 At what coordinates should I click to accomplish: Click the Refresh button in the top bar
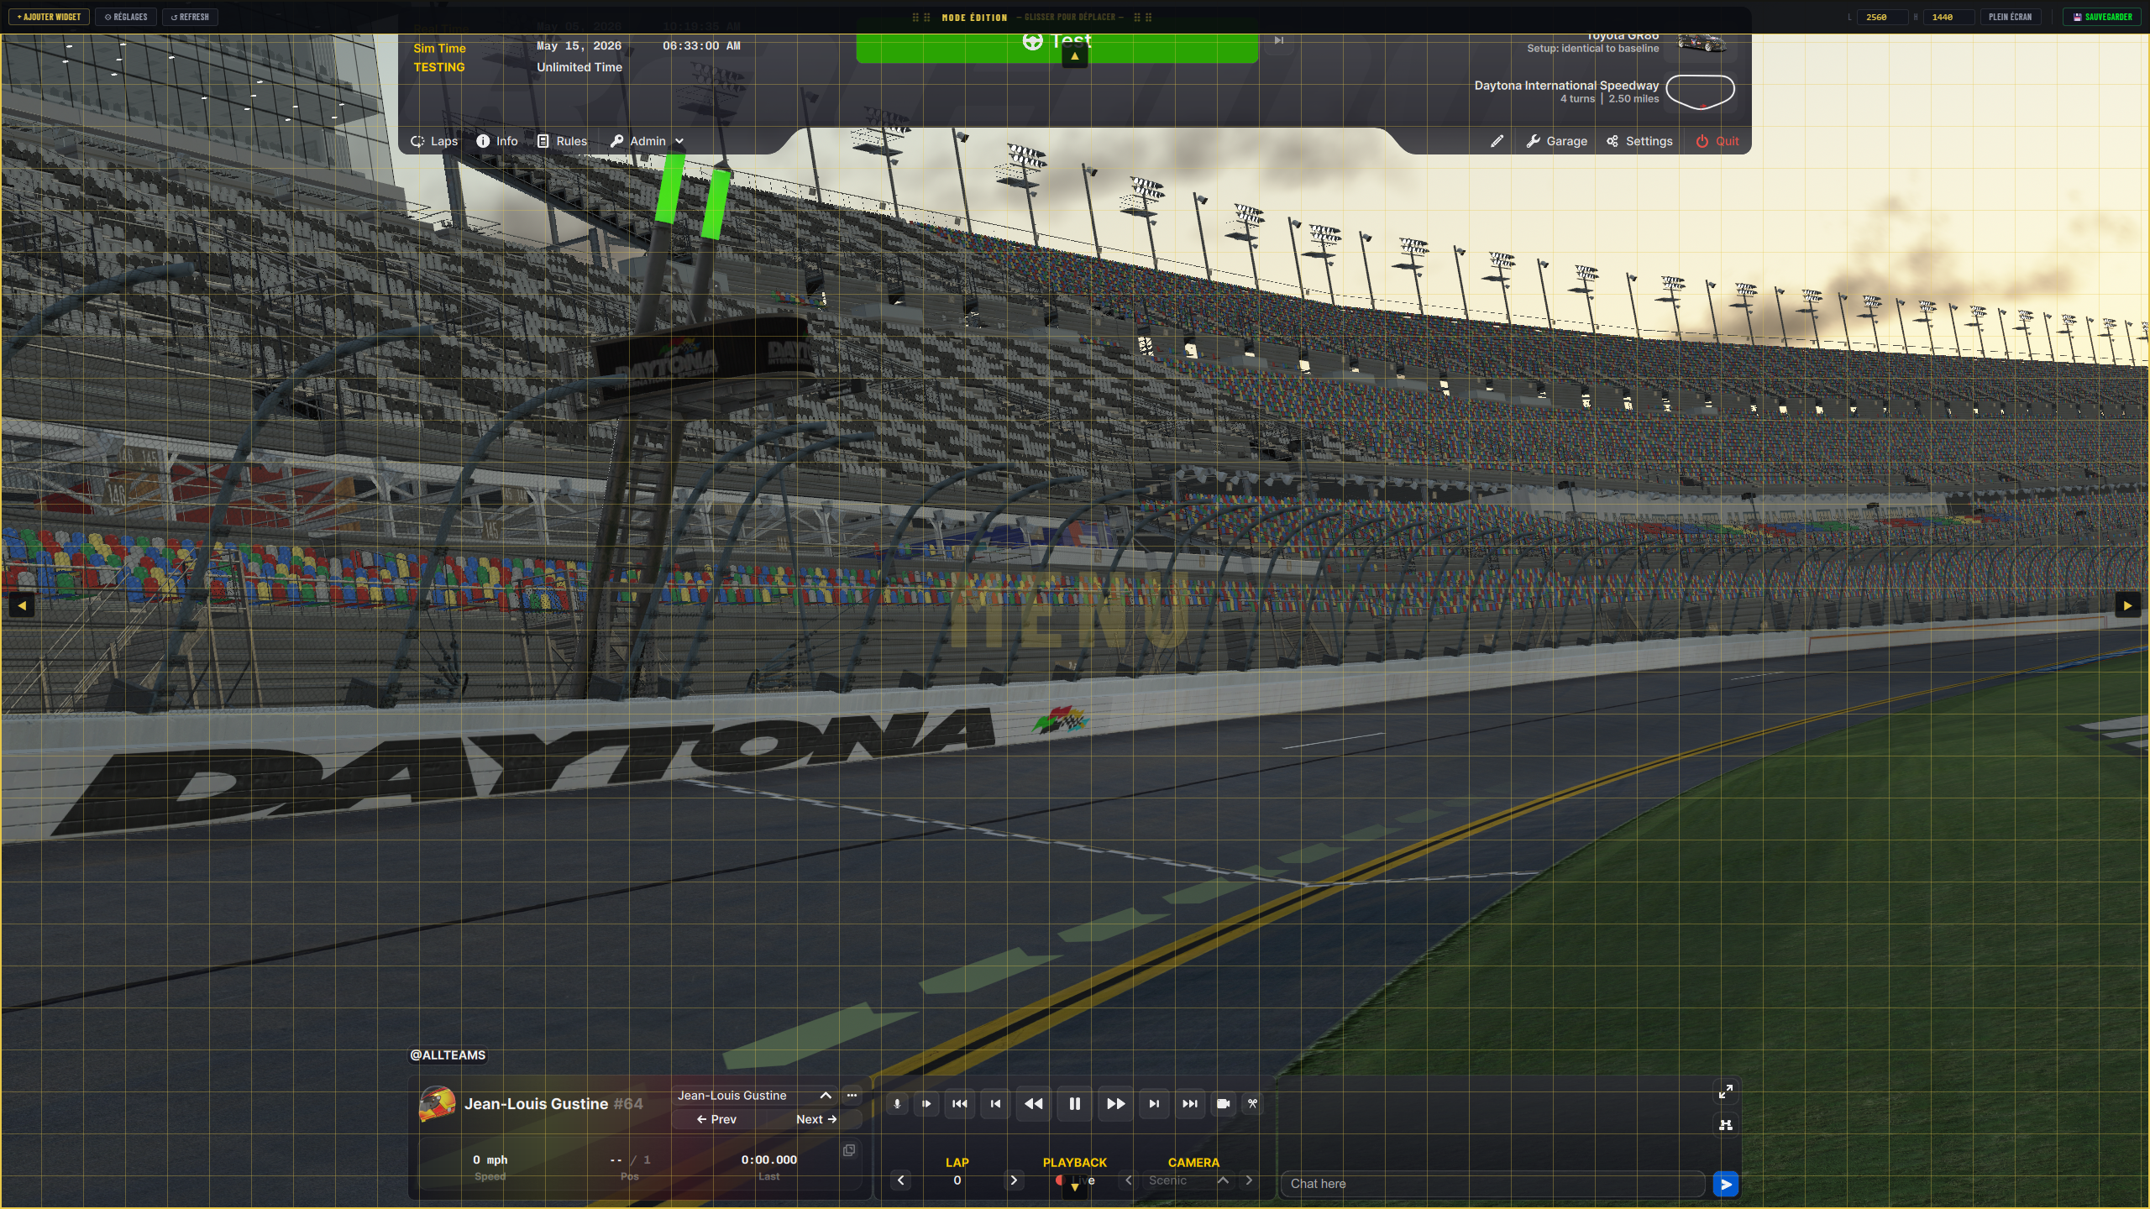click(191, 17)
